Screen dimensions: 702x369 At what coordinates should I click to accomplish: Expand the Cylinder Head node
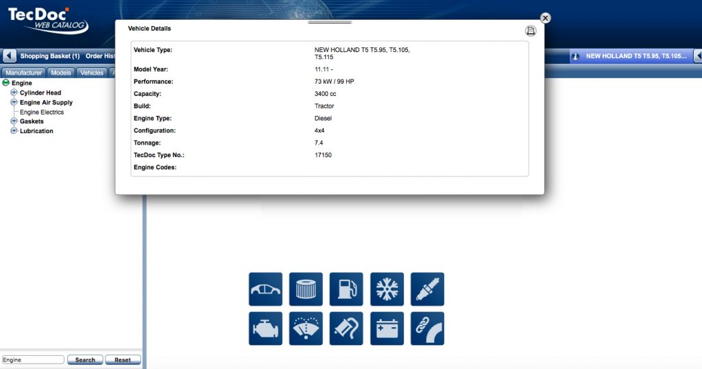click(x=14, y=93)
